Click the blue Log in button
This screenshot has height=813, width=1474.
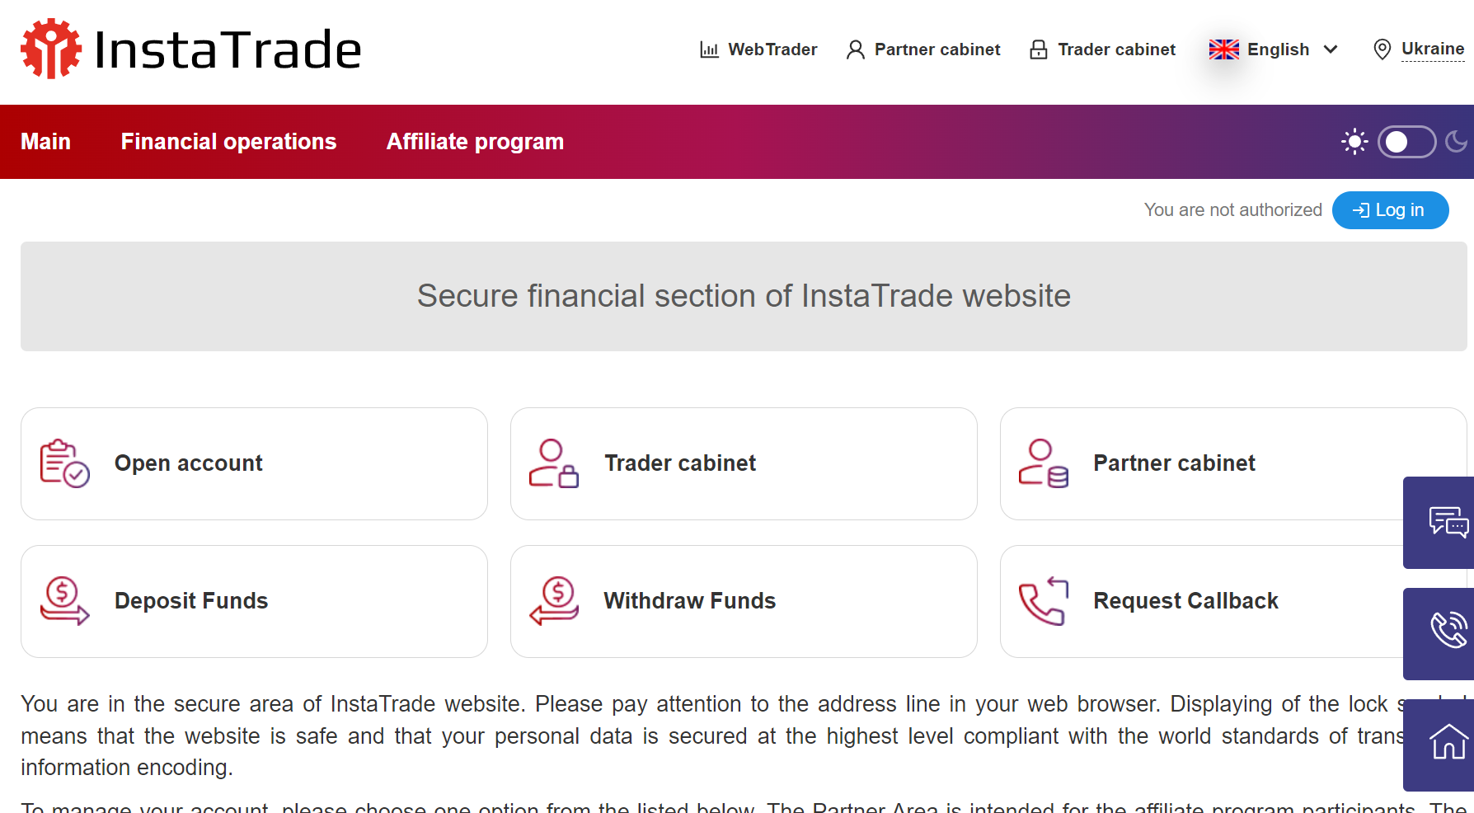click(1390, 210)
